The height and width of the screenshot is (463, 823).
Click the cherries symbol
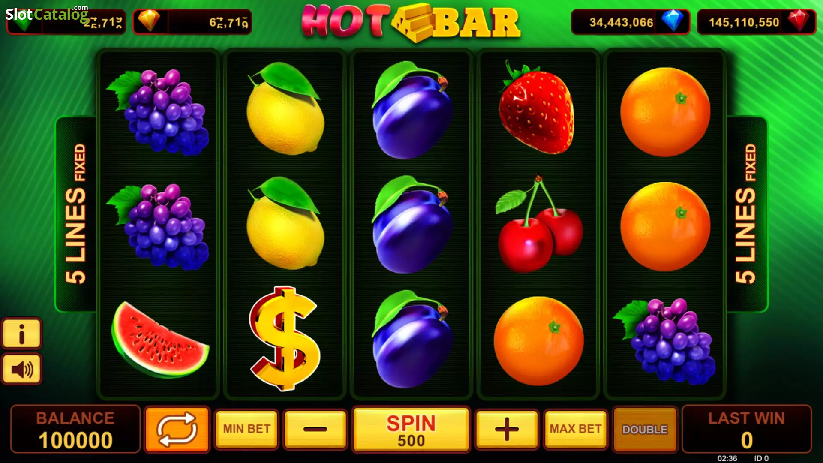(539, 223)
